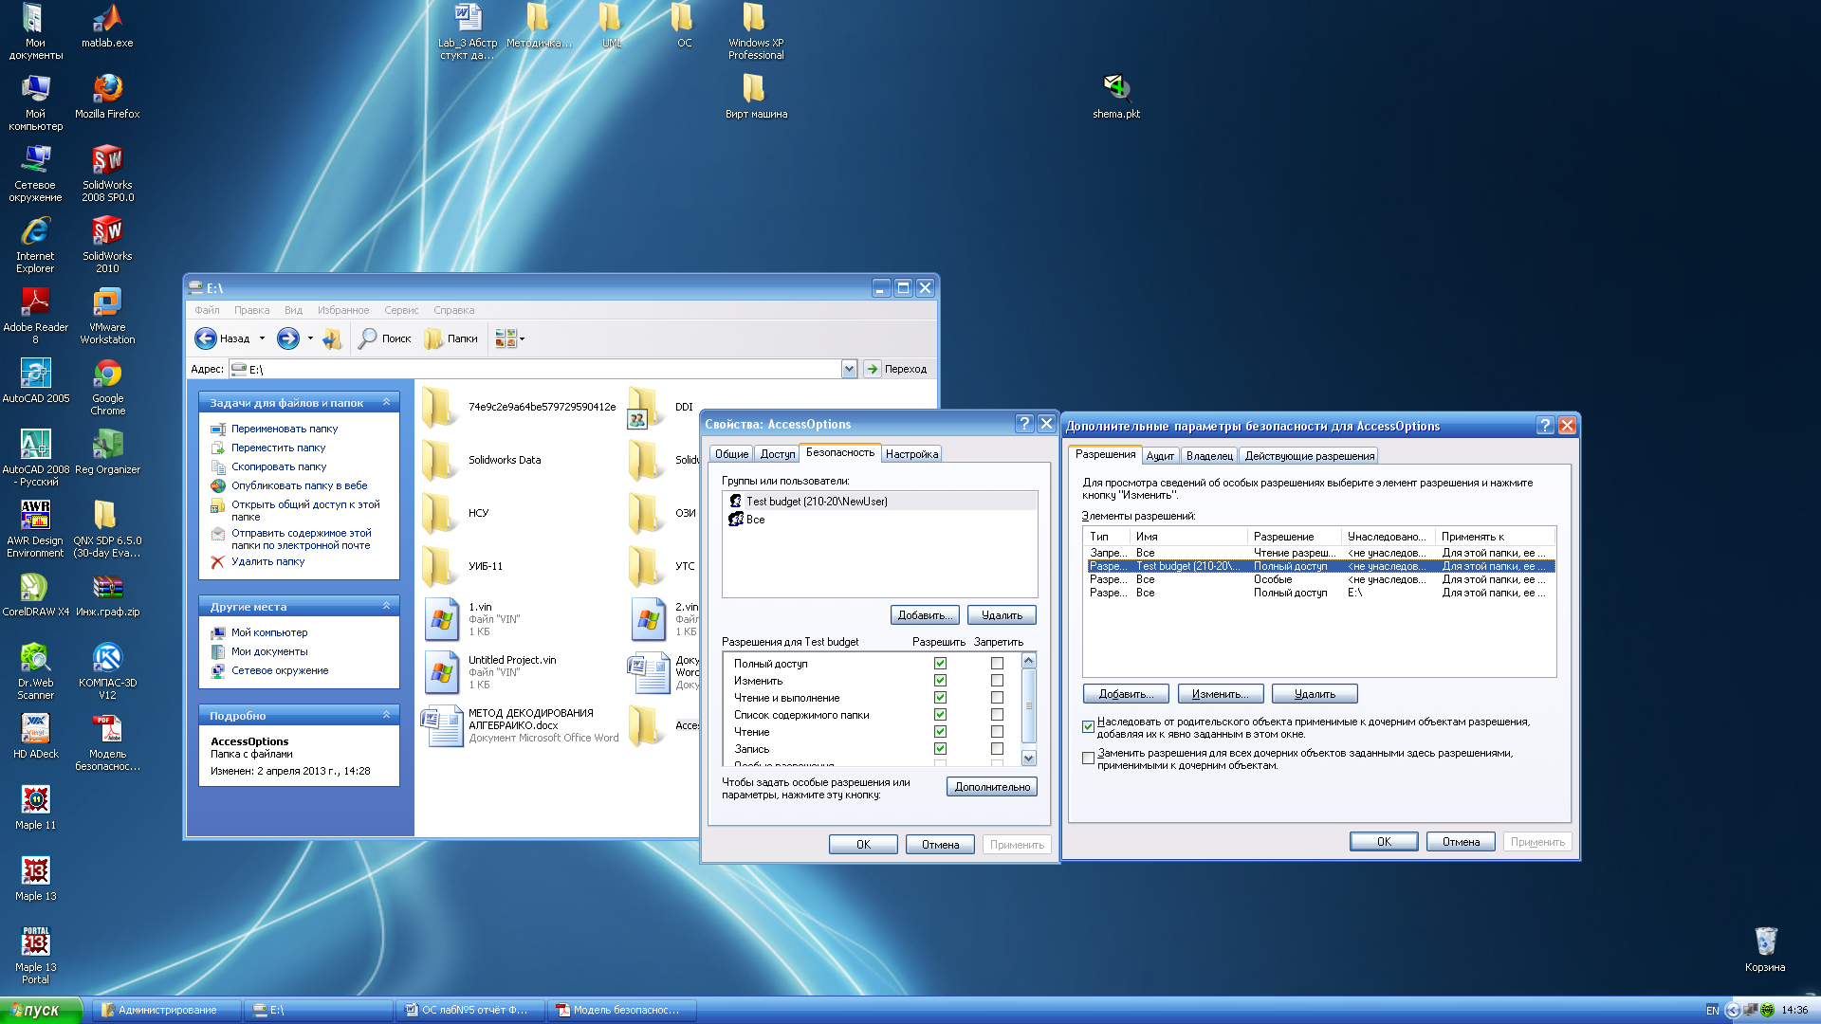Click the Search (Поиск) toolbar icon
Screen dimensions: 1821x1024
tap(385, 338)
